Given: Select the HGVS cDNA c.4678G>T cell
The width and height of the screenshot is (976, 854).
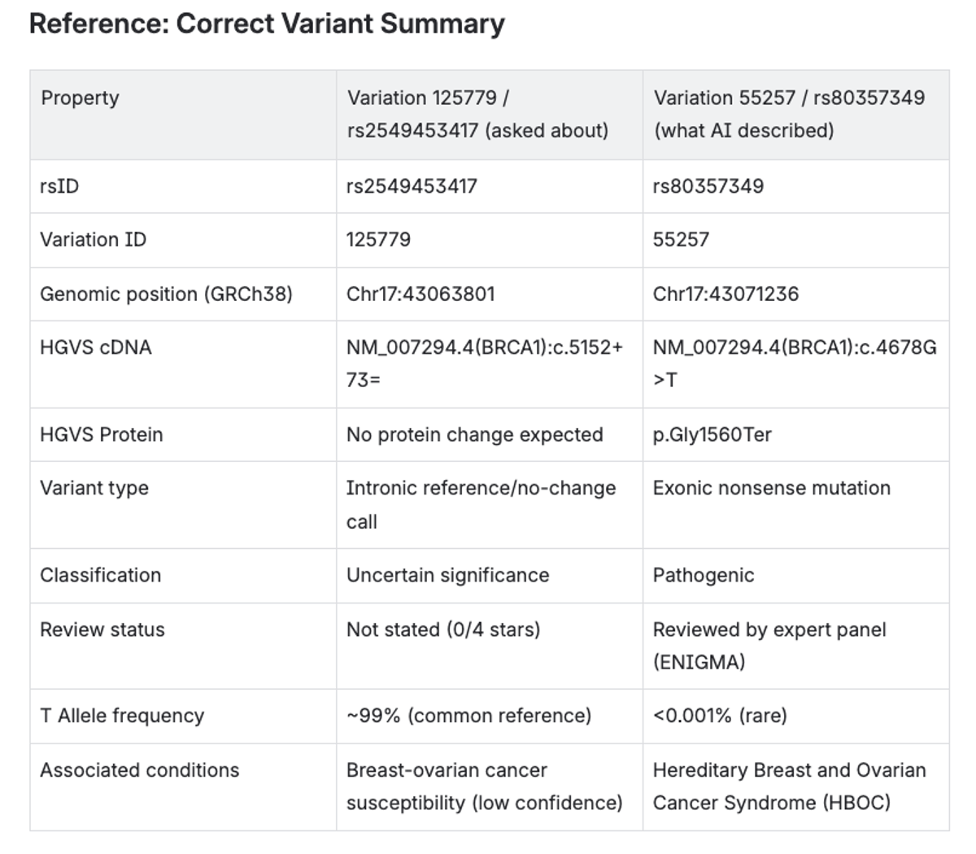Looking at the screenshot, I should pyautogui.click(x=795, y=364).
